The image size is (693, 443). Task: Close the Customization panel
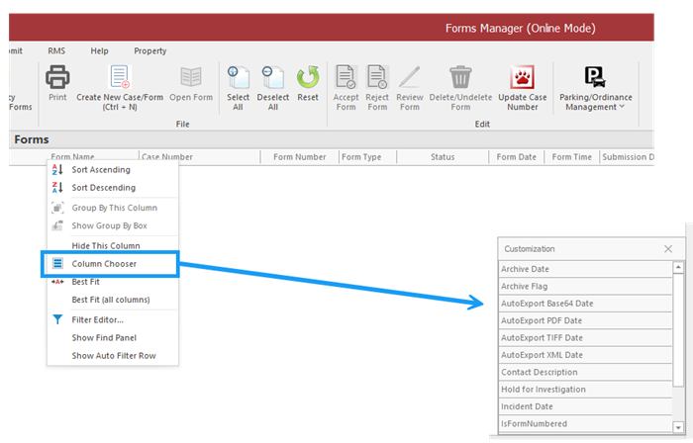[668, 249]
